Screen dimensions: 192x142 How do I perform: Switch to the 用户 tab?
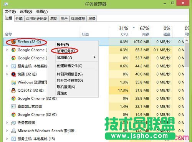(x=64, y=19)
